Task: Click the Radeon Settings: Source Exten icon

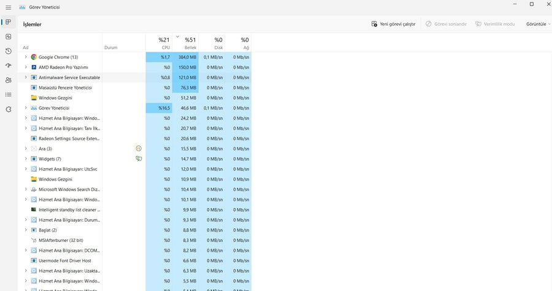Action: pos(34,139)
